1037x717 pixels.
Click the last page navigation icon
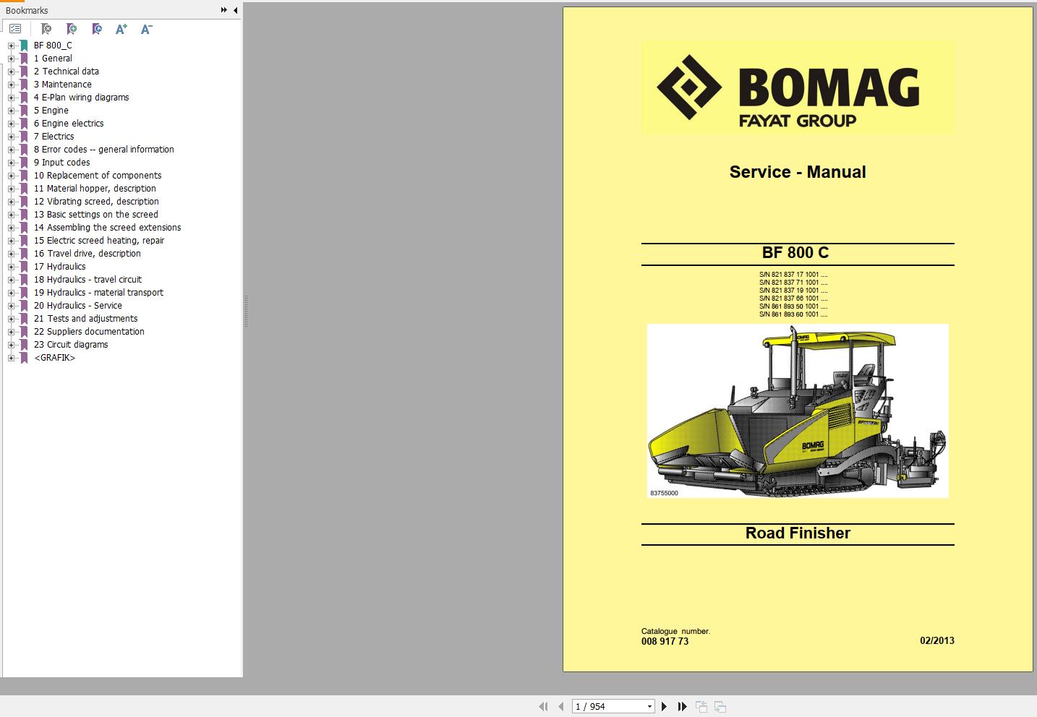pyautogui.click(x=682, y=706)
